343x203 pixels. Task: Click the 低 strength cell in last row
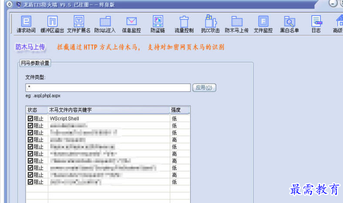pyautogui.click(x=180, y=182)
